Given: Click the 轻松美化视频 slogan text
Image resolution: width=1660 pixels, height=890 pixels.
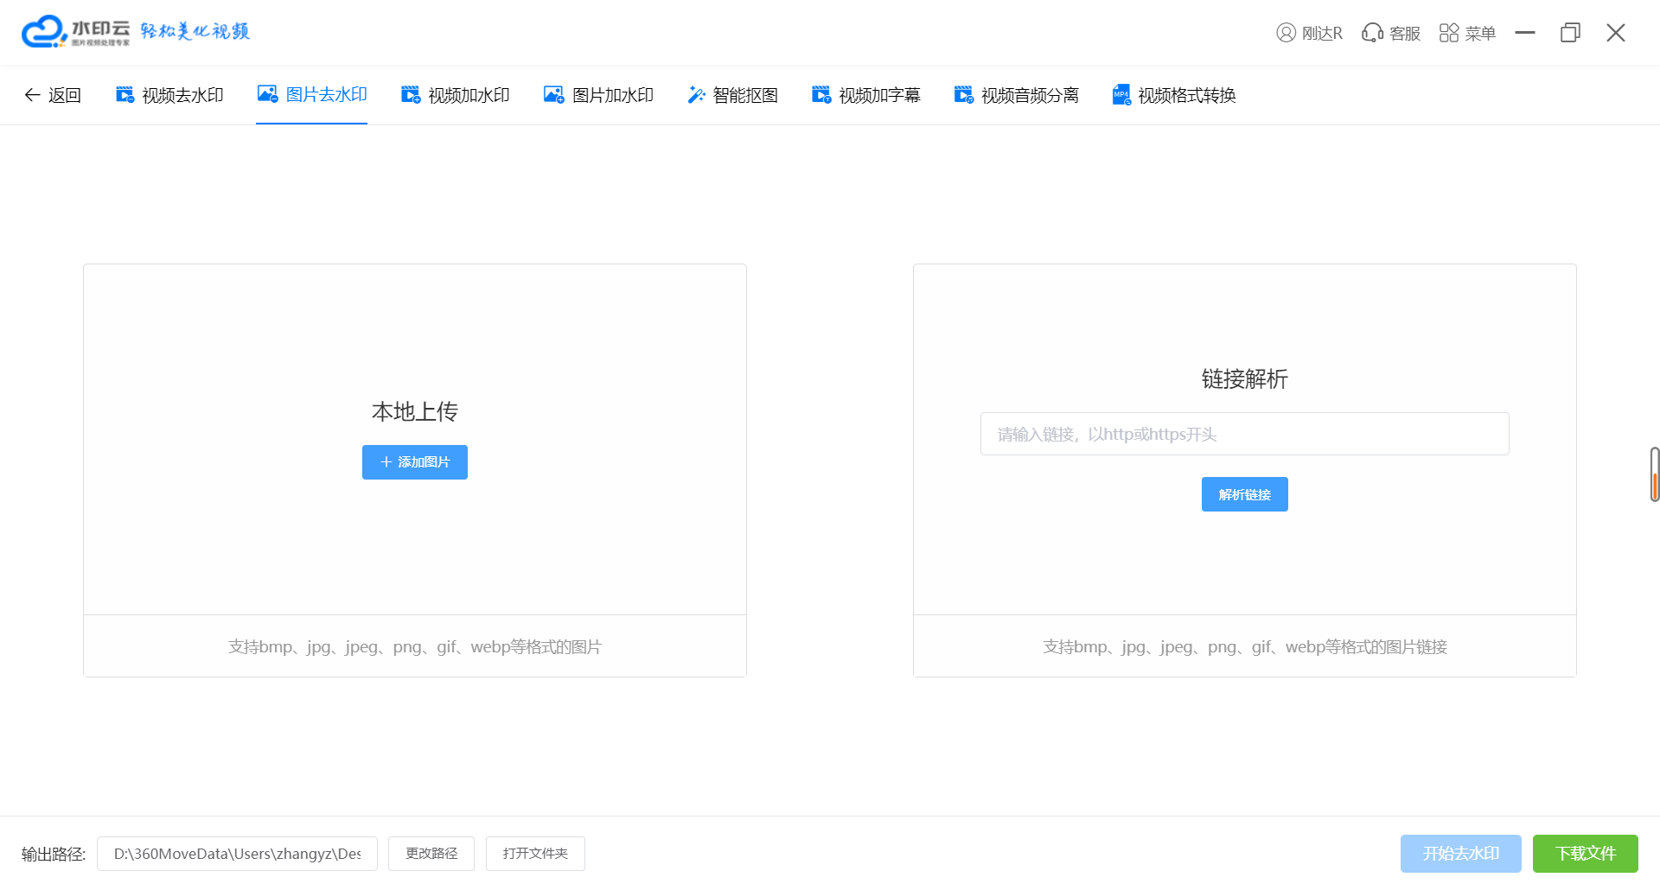Looking at the screenshot, I should click(195, 31).
